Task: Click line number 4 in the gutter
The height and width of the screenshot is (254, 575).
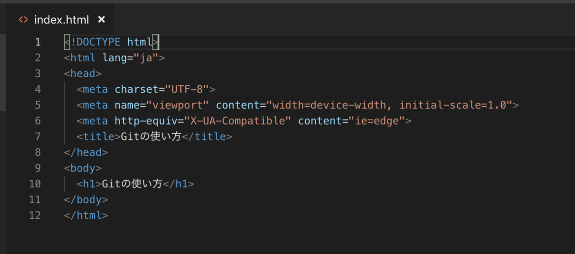Action: (x=38, y=89)
